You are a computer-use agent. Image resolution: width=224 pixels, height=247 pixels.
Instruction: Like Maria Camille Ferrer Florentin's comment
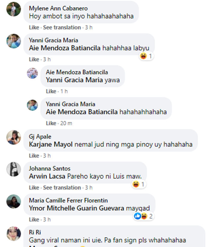pos(34,219)
